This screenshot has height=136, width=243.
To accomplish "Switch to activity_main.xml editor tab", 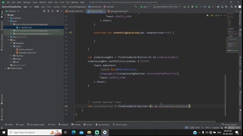I will tap(75, 11).
